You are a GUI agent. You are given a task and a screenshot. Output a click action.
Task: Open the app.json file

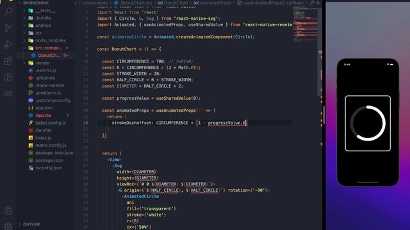click(x=44, y=108)
